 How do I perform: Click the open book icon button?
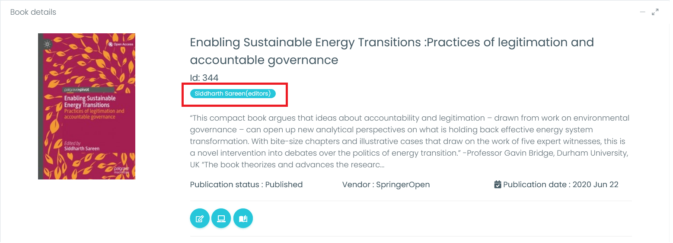pos(243,218)
